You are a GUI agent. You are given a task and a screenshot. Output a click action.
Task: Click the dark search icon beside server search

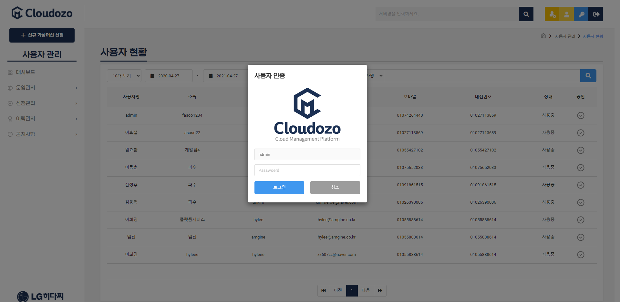click(526, 14)
